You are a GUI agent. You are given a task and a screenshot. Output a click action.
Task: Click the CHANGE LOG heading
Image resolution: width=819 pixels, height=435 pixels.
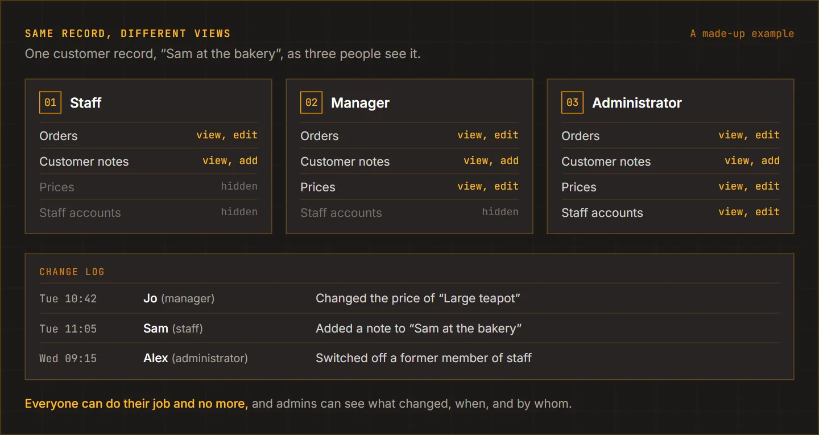pos(72,272)
